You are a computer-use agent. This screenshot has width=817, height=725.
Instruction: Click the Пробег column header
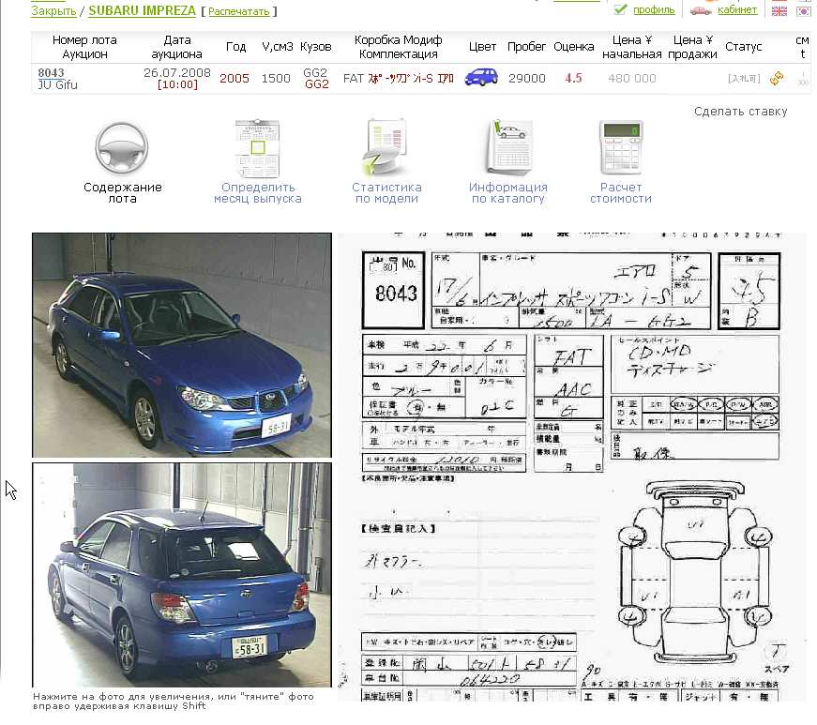coord(527,47)
